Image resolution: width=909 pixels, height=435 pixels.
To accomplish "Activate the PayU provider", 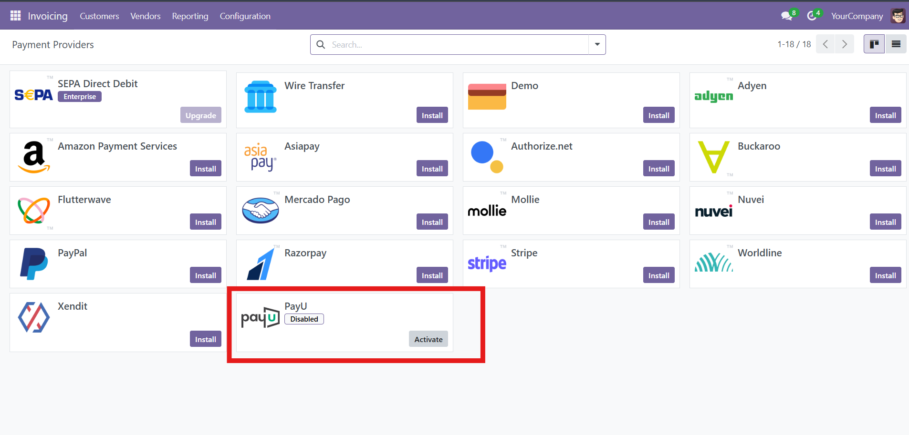I will coord(428,339).
